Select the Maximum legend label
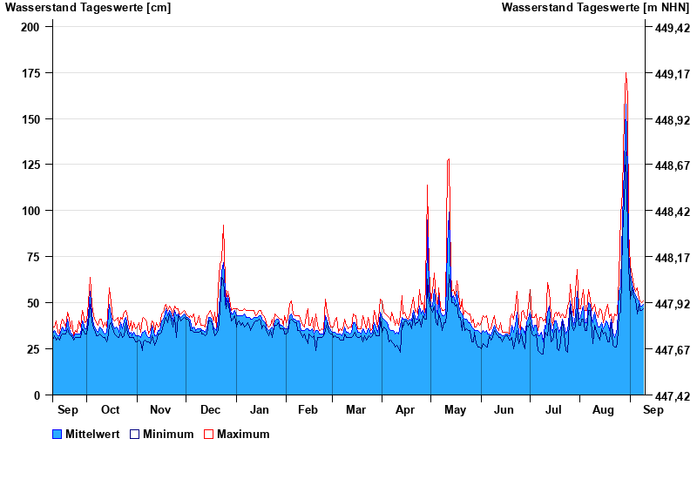 point(243,434)
